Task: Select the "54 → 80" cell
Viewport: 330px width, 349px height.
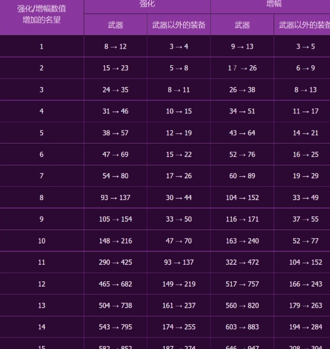Action: (x=116, y=176)
